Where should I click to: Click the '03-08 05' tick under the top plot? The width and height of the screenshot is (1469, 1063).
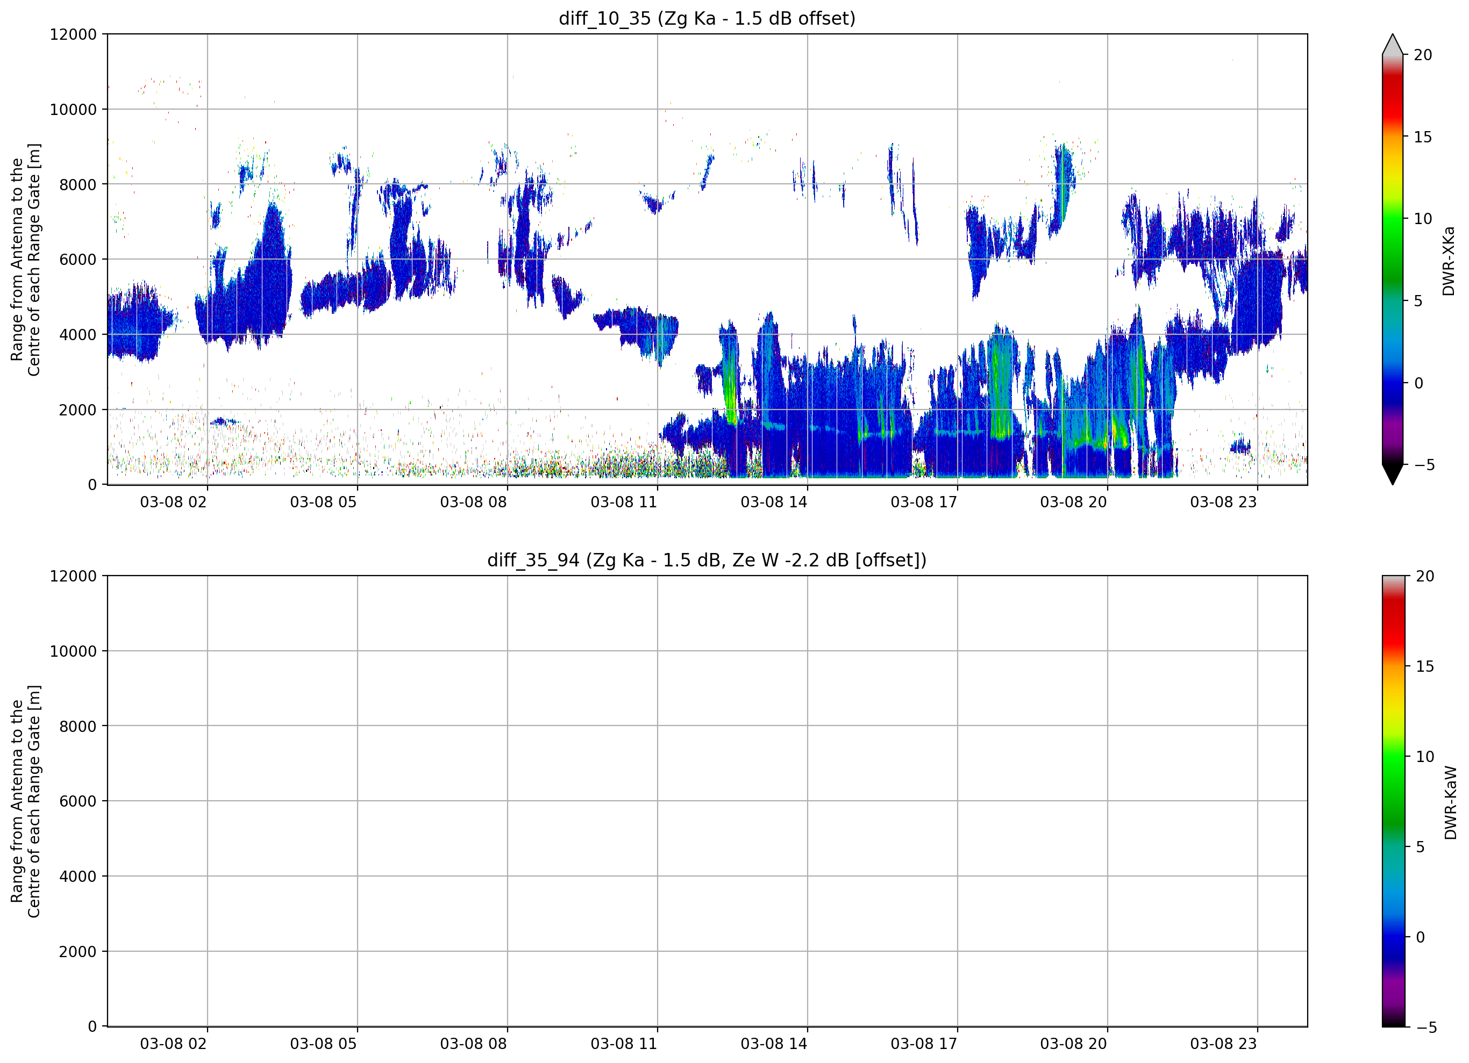323,502
